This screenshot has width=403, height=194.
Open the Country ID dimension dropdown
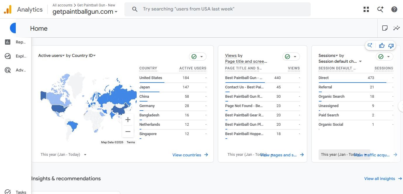[x=84, y=55]
